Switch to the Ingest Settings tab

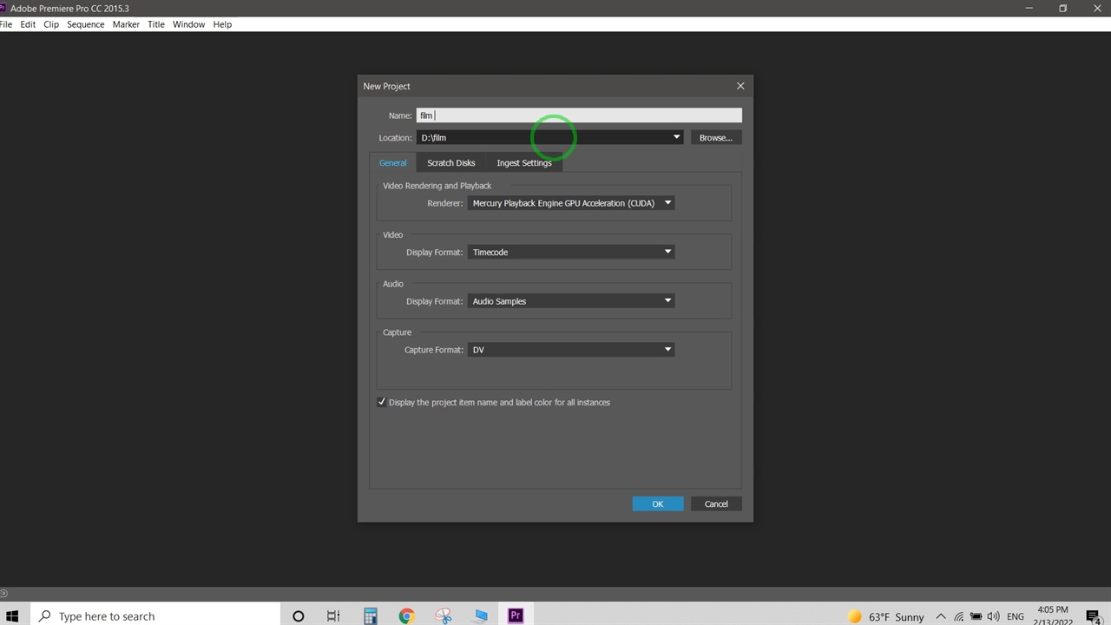523,163
